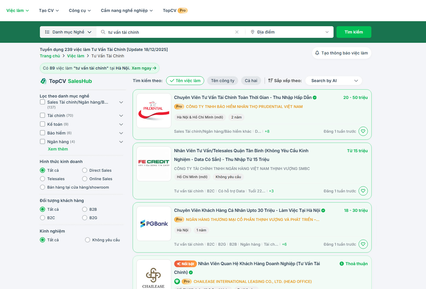Select Bán hàng tại cửa hàng/showroom option

click(43, 187)
